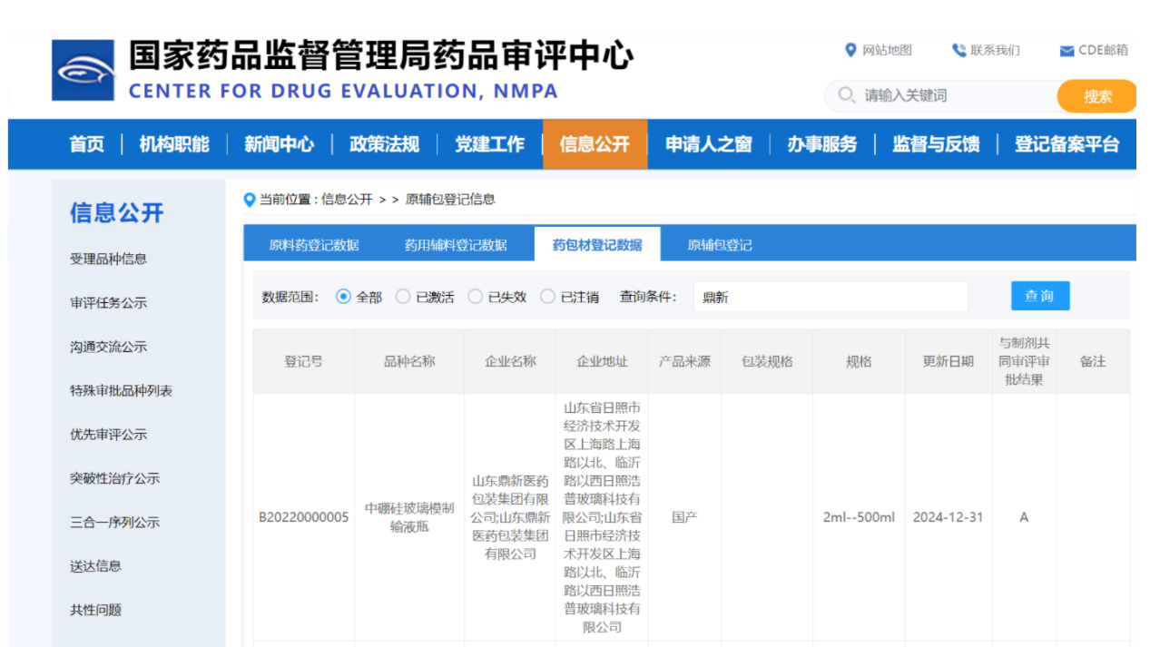Click the 企业名称 column header
Image resolution: width=1150 pixels, height=647 pixels.
click(510, 361)
